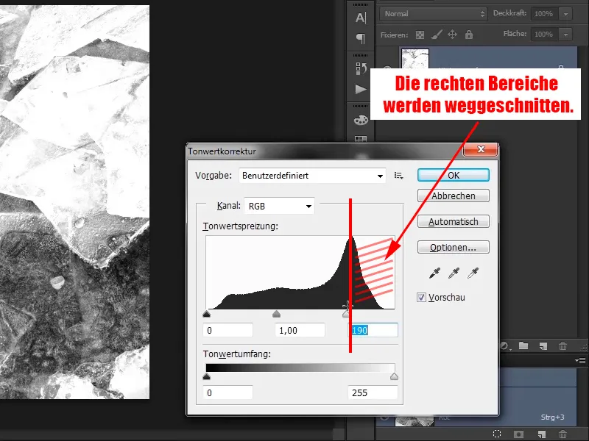Screen dimensions: 589x441
Task: Select the layer thumbnail in Layers panel
Action: point(415,59)
